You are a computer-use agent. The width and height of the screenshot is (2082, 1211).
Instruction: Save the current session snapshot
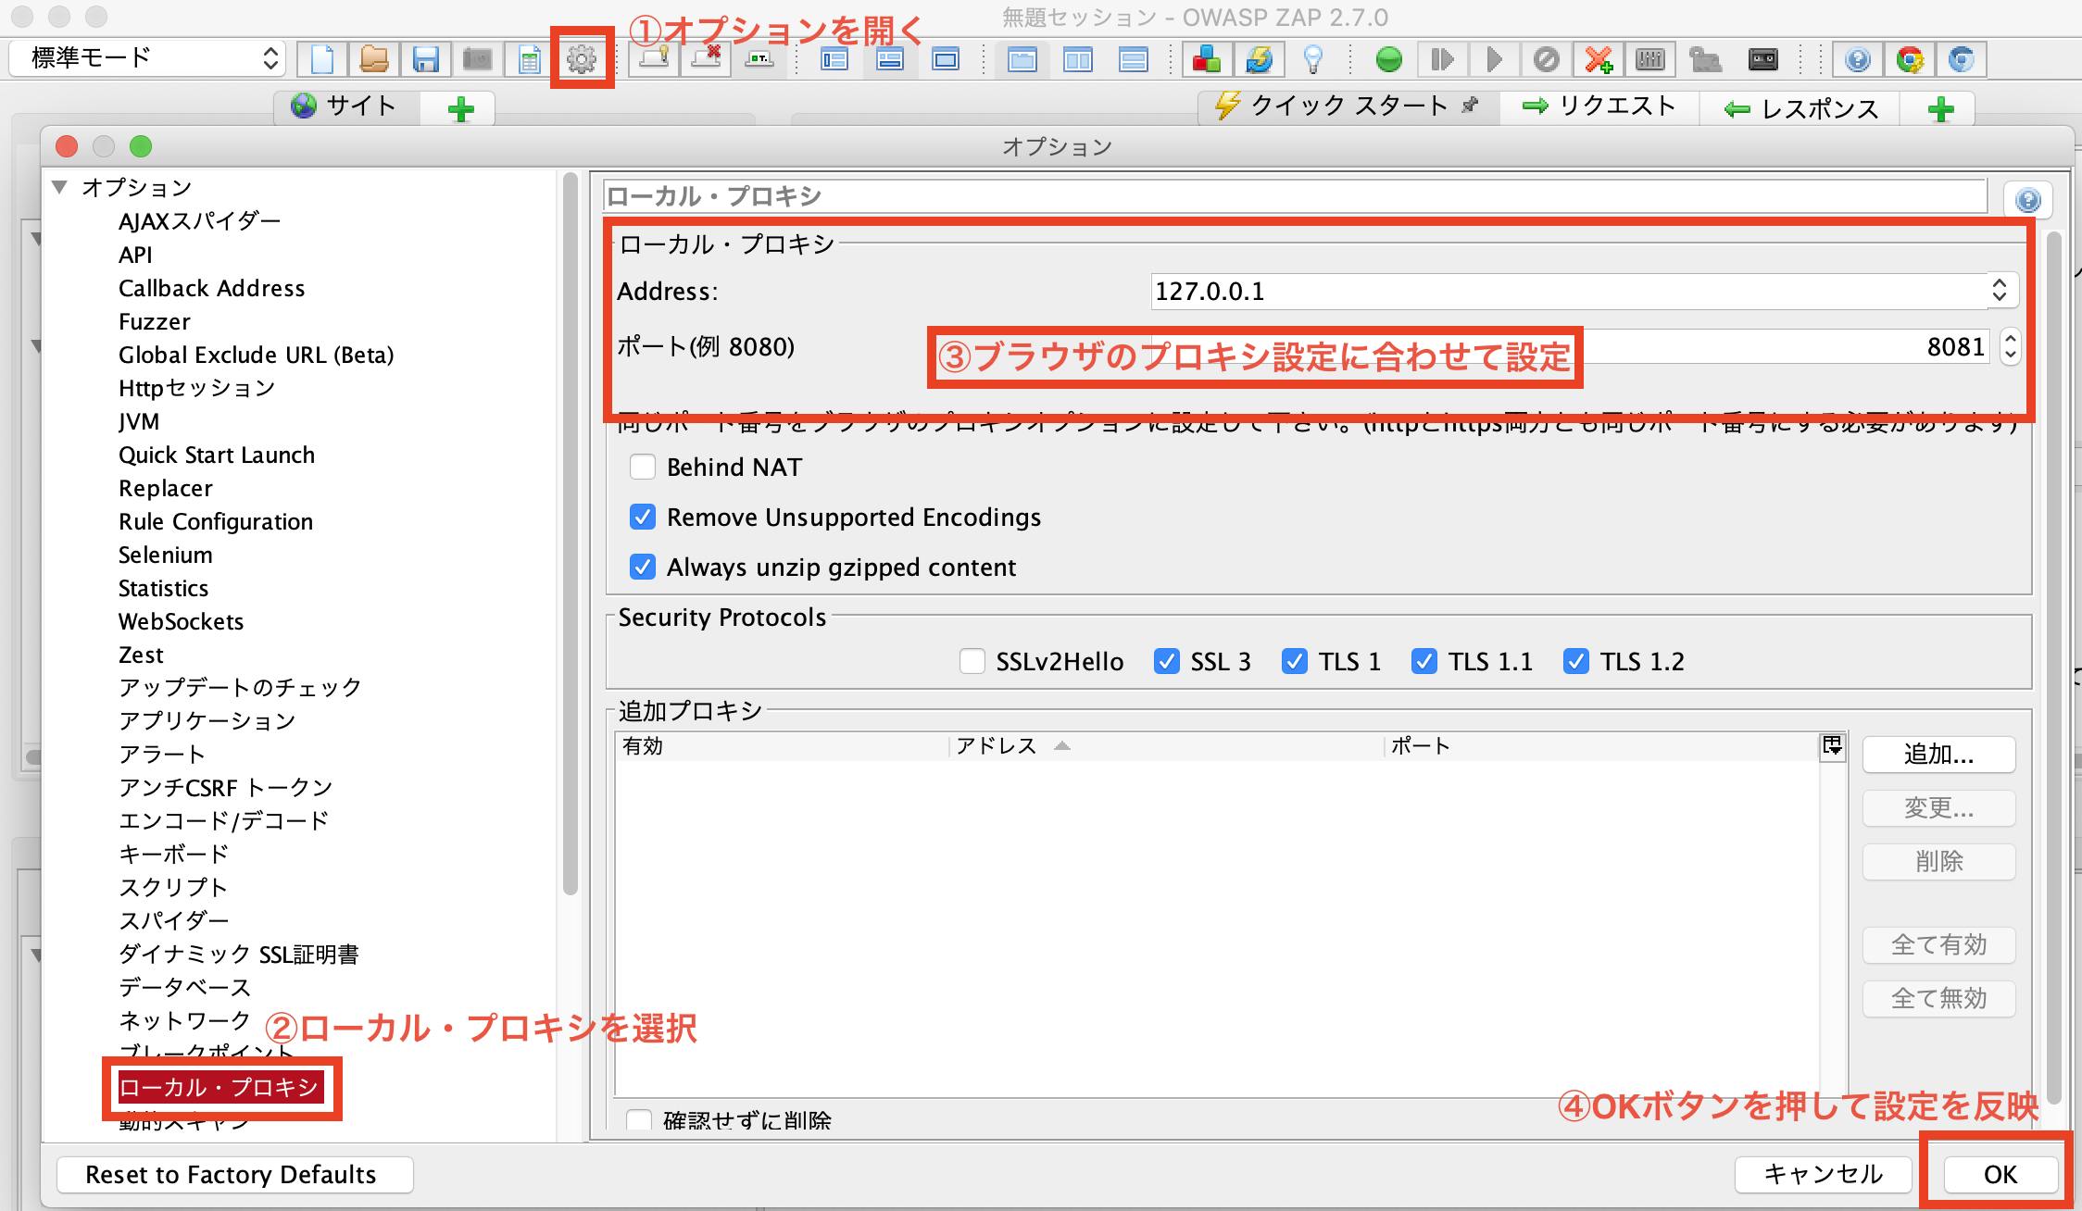[426, 57]
